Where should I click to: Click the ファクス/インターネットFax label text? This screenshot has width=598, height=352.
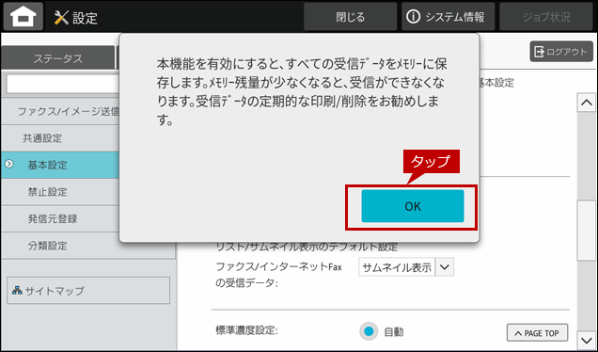pyautogui.click(x=279, y=266)
